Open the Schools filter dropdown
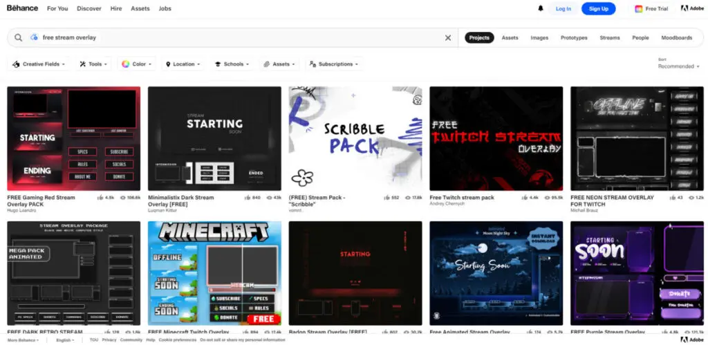This screenshot has width=708, height=345. tap(232, 64)
